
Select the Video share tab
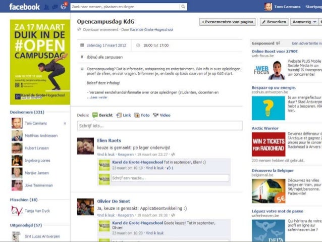click(x=165, y=115)
